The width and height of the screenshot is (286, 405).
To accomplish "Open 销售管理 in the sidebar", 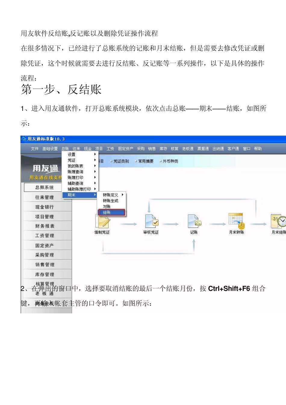I will [x=48, y=265].
